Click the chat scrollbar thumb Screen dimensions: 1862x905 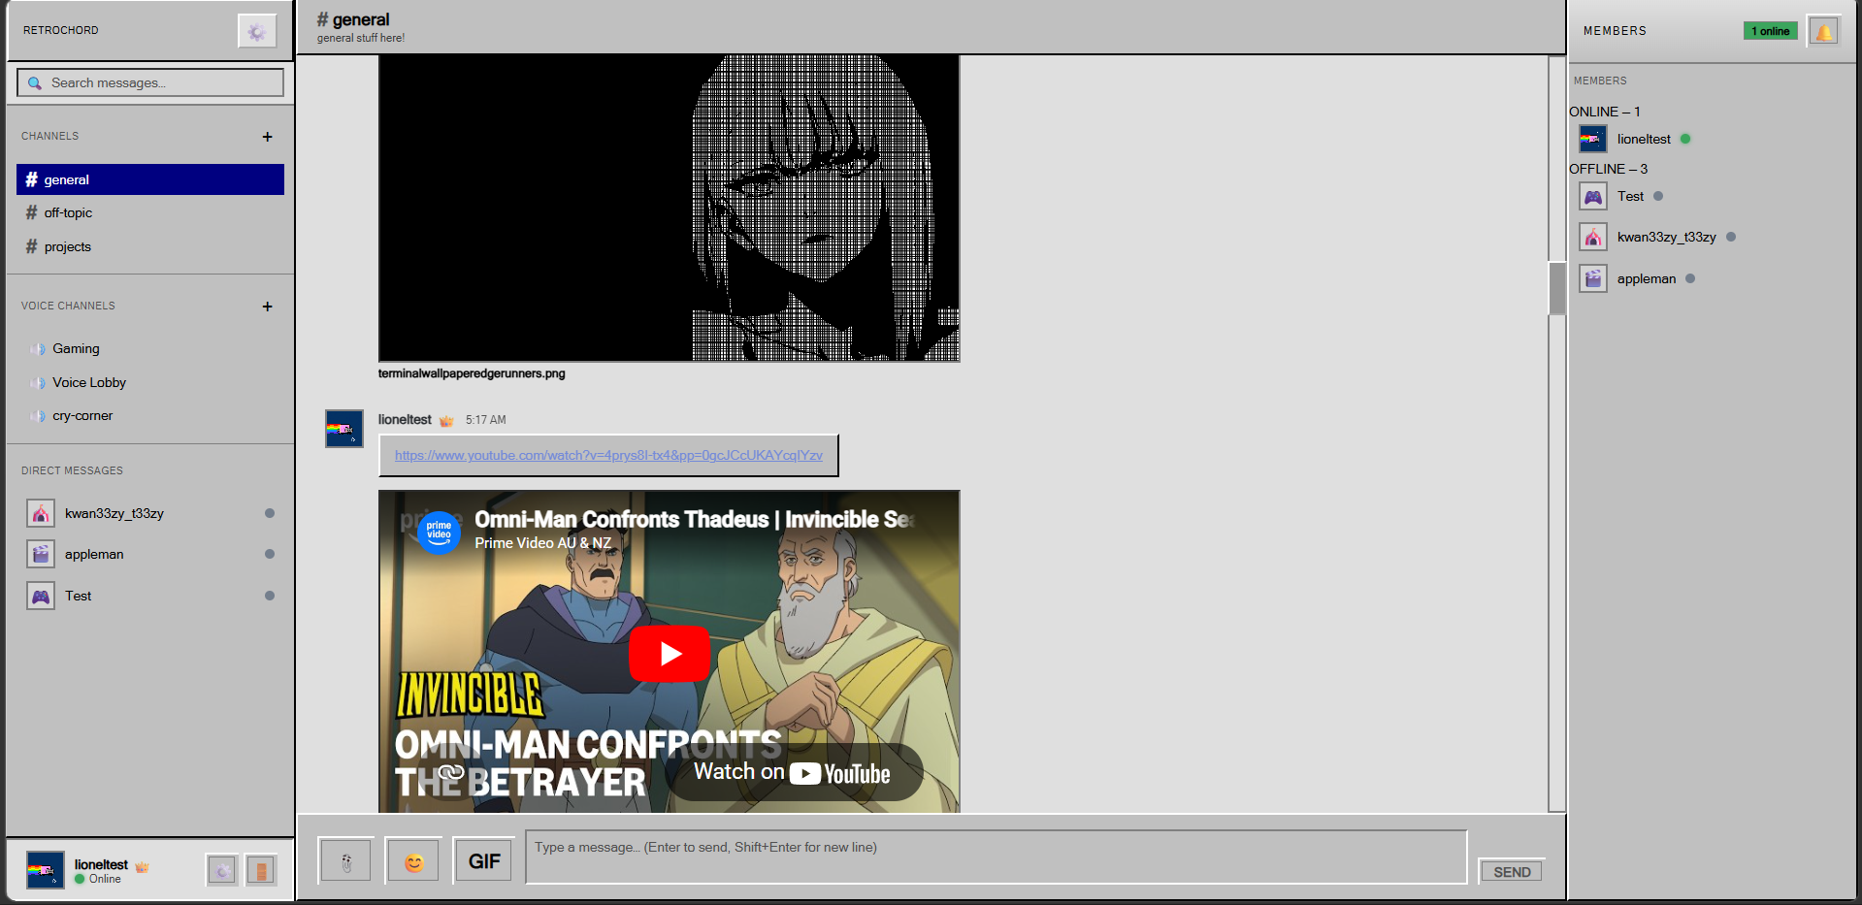tap(1556, 288)
